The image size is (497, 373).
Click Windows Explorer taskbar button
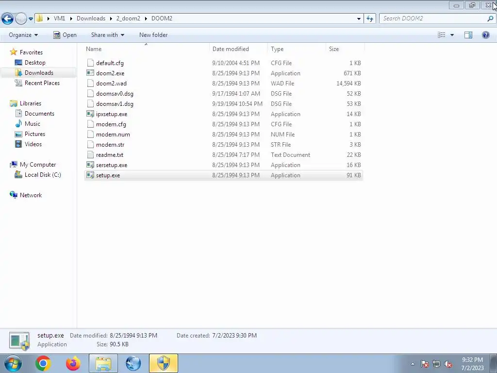click(103, 363)
